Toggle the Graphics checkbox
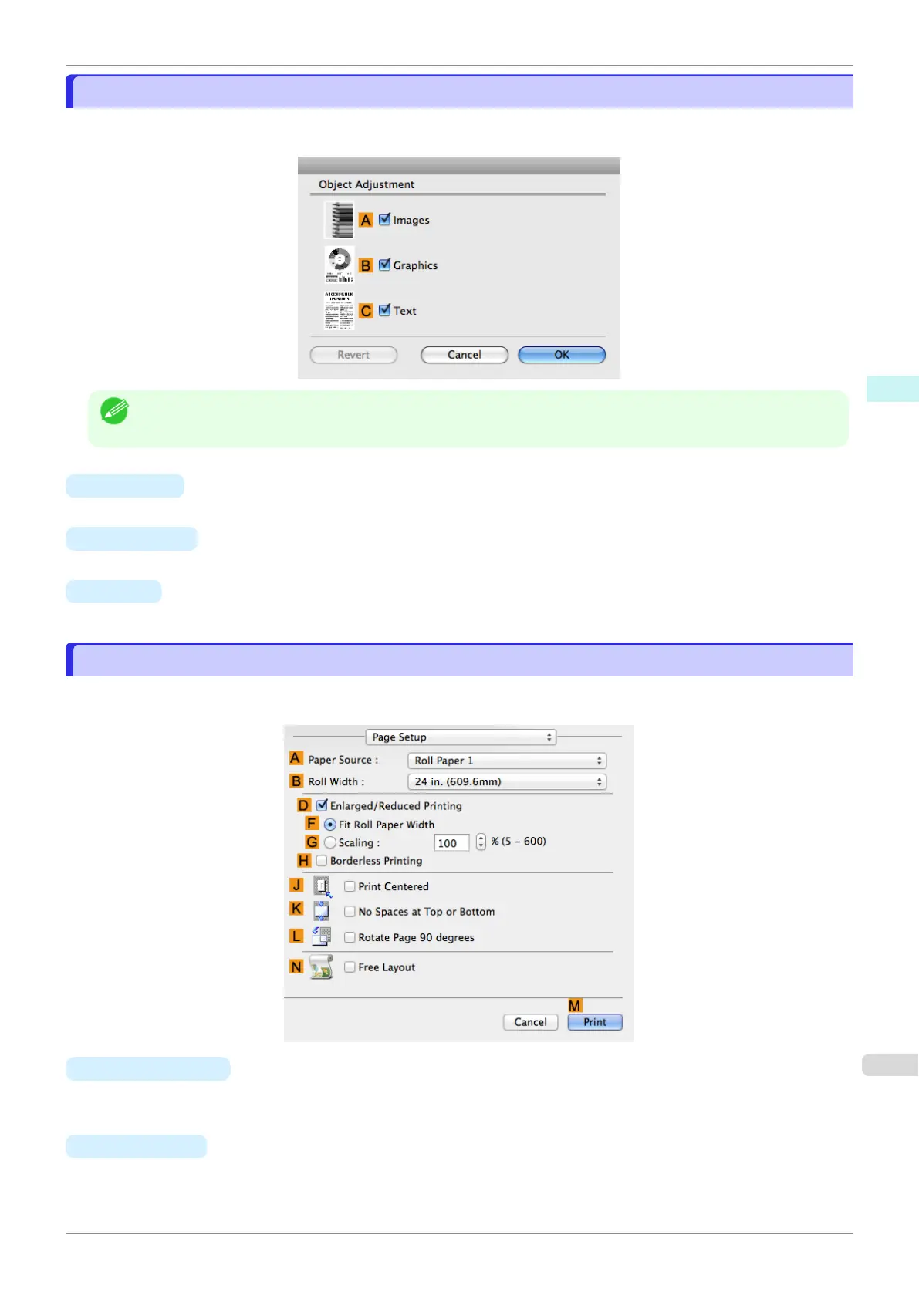 point(384,265)
